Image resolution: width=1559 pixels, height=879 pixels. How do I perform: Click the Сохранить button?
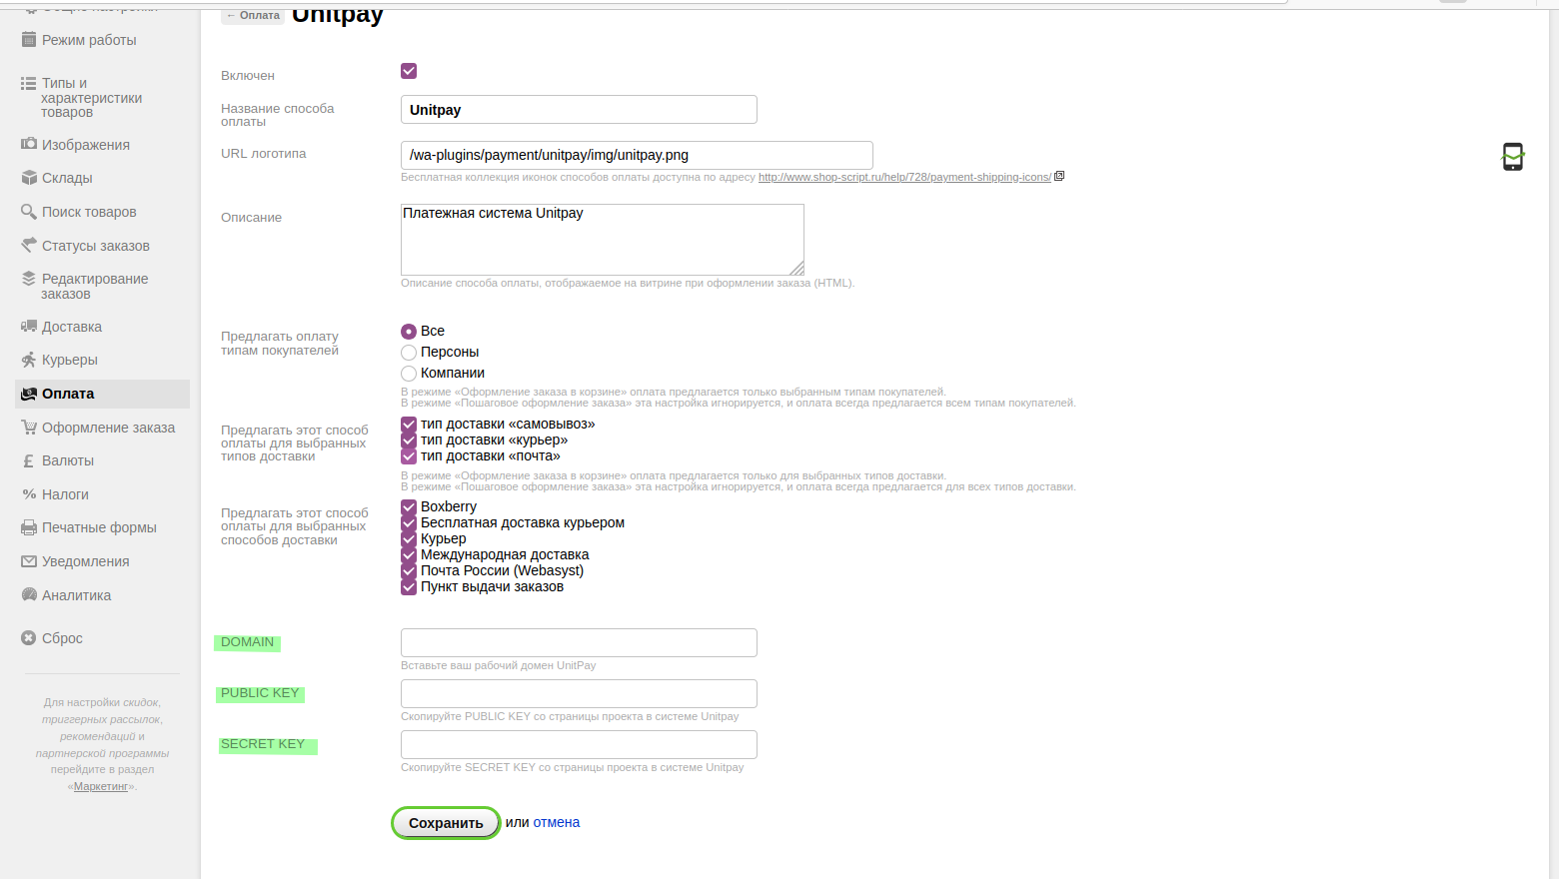point(446,823)
